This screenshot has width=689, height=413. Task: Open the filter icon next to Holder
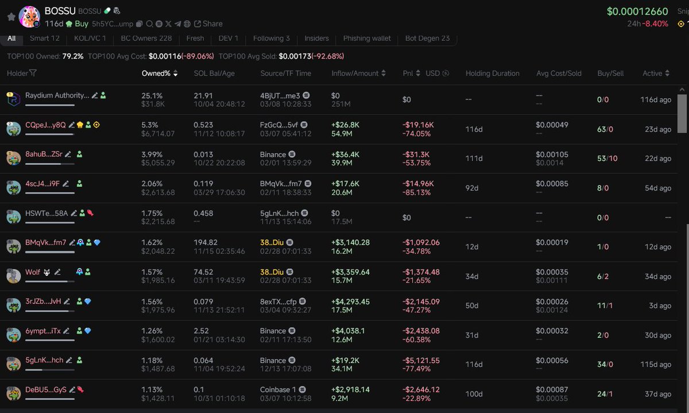click(x=32, y=73)
